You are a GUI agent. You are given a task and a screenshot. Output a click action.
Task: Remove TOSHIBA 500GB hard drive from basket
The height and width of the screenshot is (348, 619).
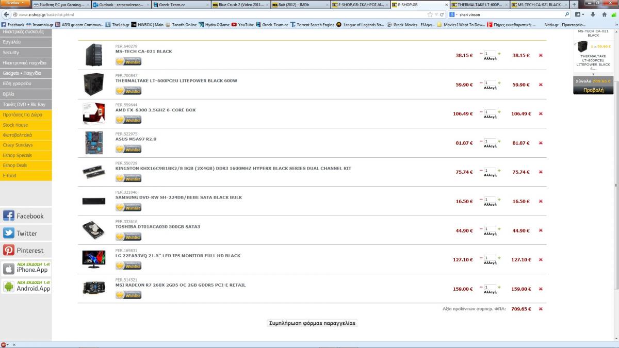click(x=541, y=230)
